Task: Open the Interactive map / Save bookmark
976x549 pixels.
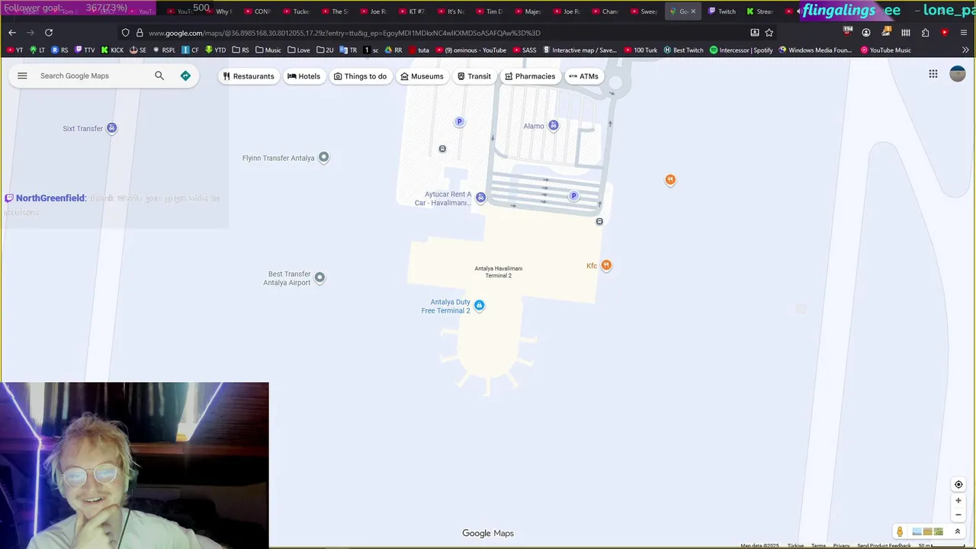Action: (579, 50)
